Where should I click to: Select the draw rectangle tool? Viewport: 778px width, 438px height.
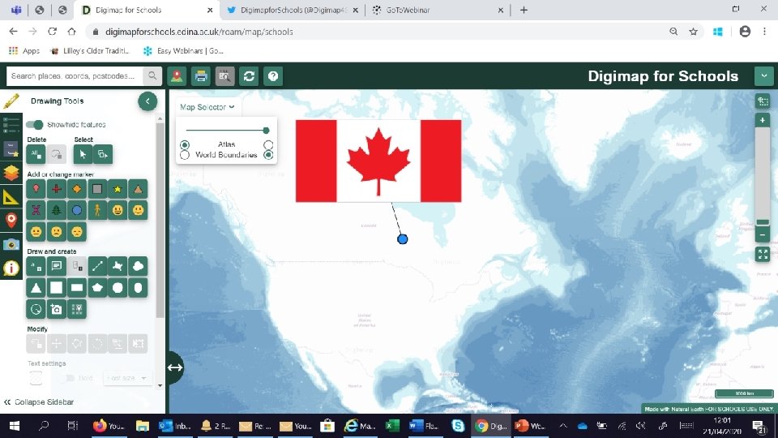tap(77, 287)
